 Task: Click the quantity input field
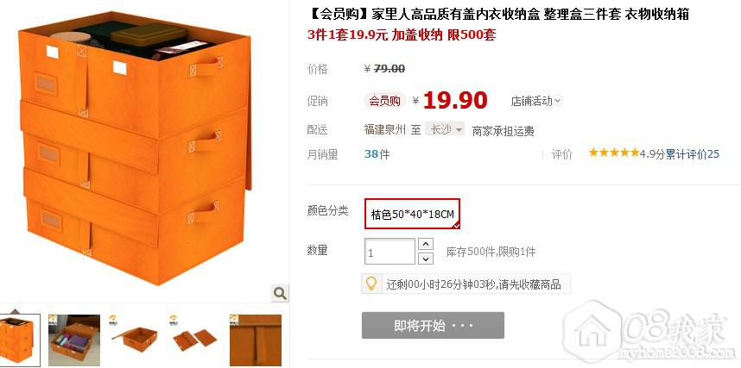389,252
